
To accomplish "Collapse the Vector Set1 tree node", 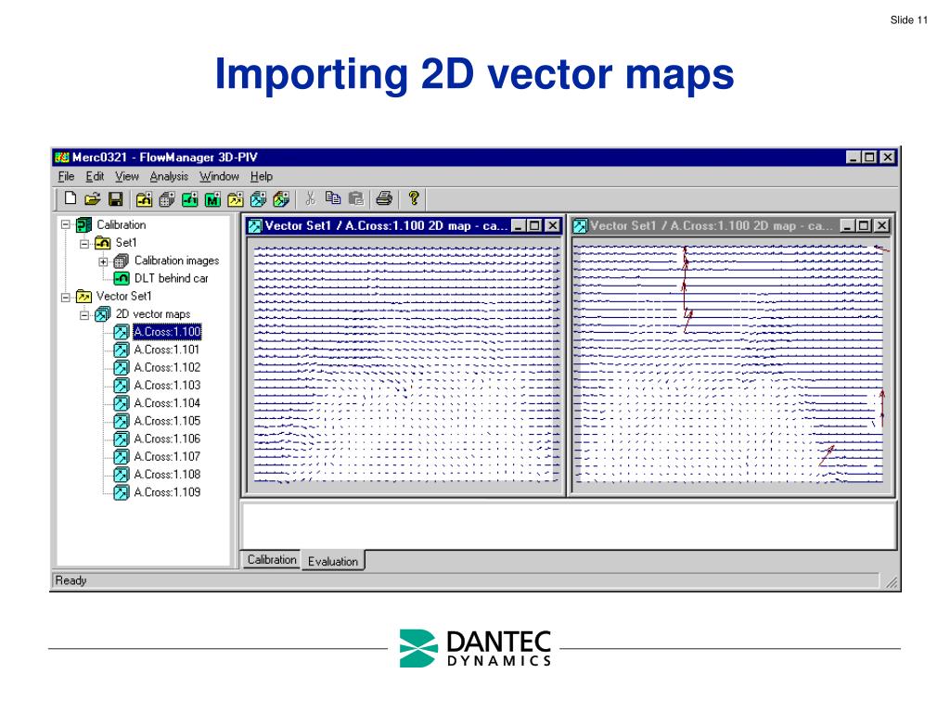I will click(66, 298).
